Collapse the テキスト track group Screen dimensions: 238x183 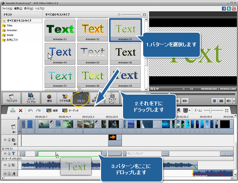coord(3,148)
